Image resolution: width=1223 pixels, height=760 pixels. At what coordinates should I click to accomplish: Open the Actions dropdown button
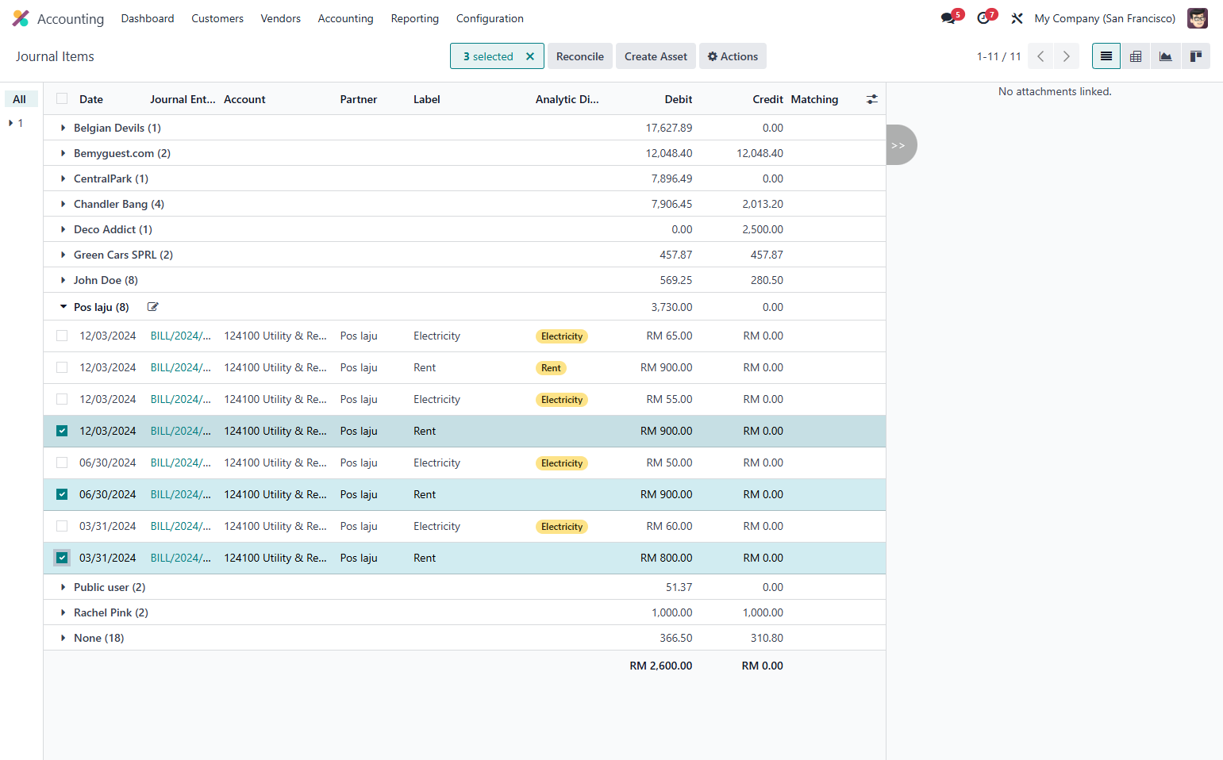coord(733,56)
